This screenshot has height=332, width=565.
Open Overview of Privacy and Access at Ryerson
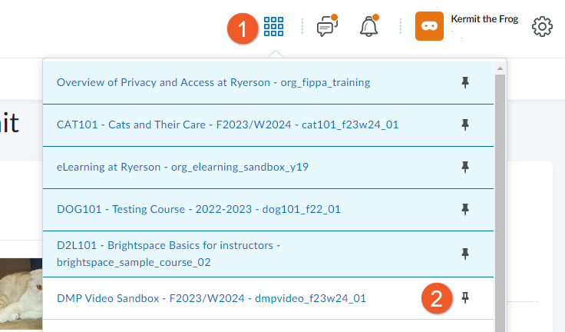pos(213,82)
